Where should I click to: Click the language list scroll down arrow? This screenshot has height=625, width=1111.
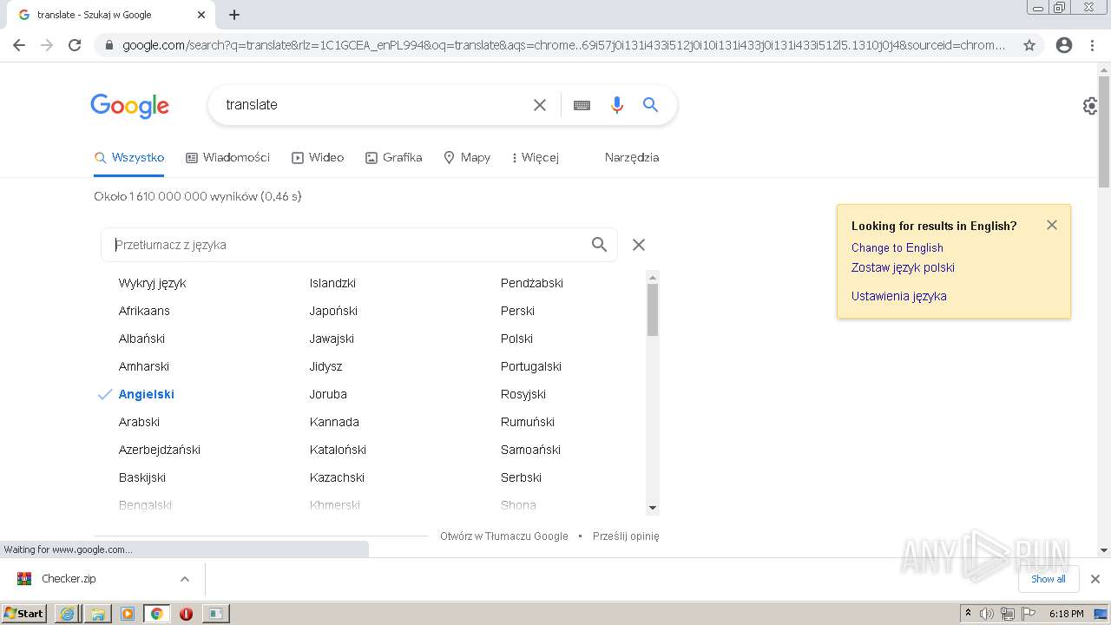pos(653,508)
